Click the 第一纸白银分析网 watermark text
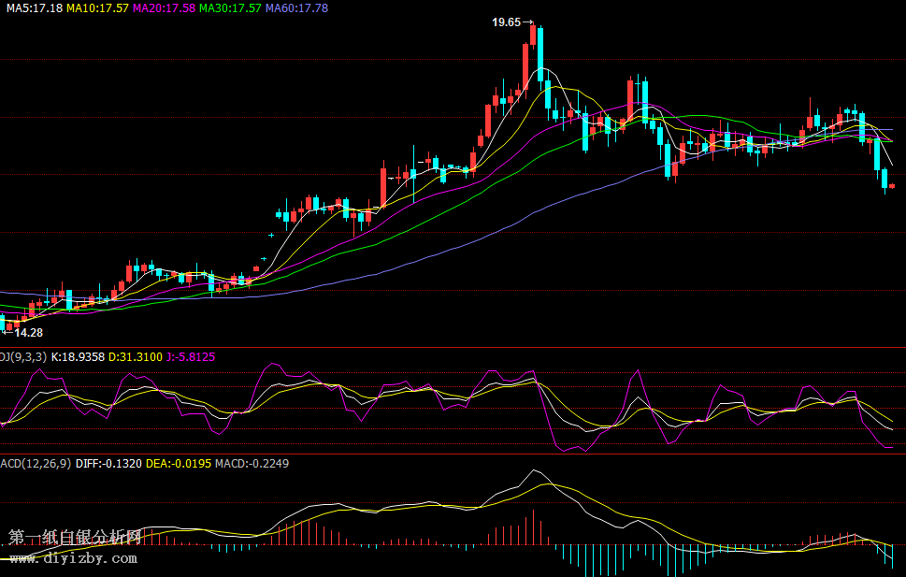The width and height of the screenshot is (906, 577). pyautogui.click(x=75, y=537)
